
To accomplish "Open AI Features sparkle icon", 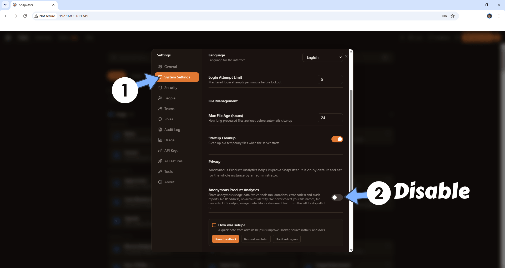I will point(160,161).
